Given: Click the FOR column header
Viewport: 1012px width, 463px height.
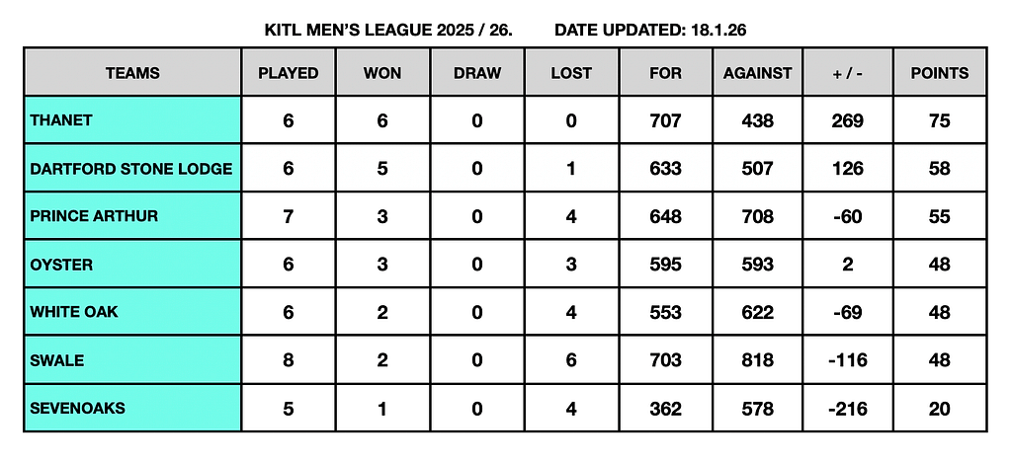Looking at the screenshot, I should [665, 73].
